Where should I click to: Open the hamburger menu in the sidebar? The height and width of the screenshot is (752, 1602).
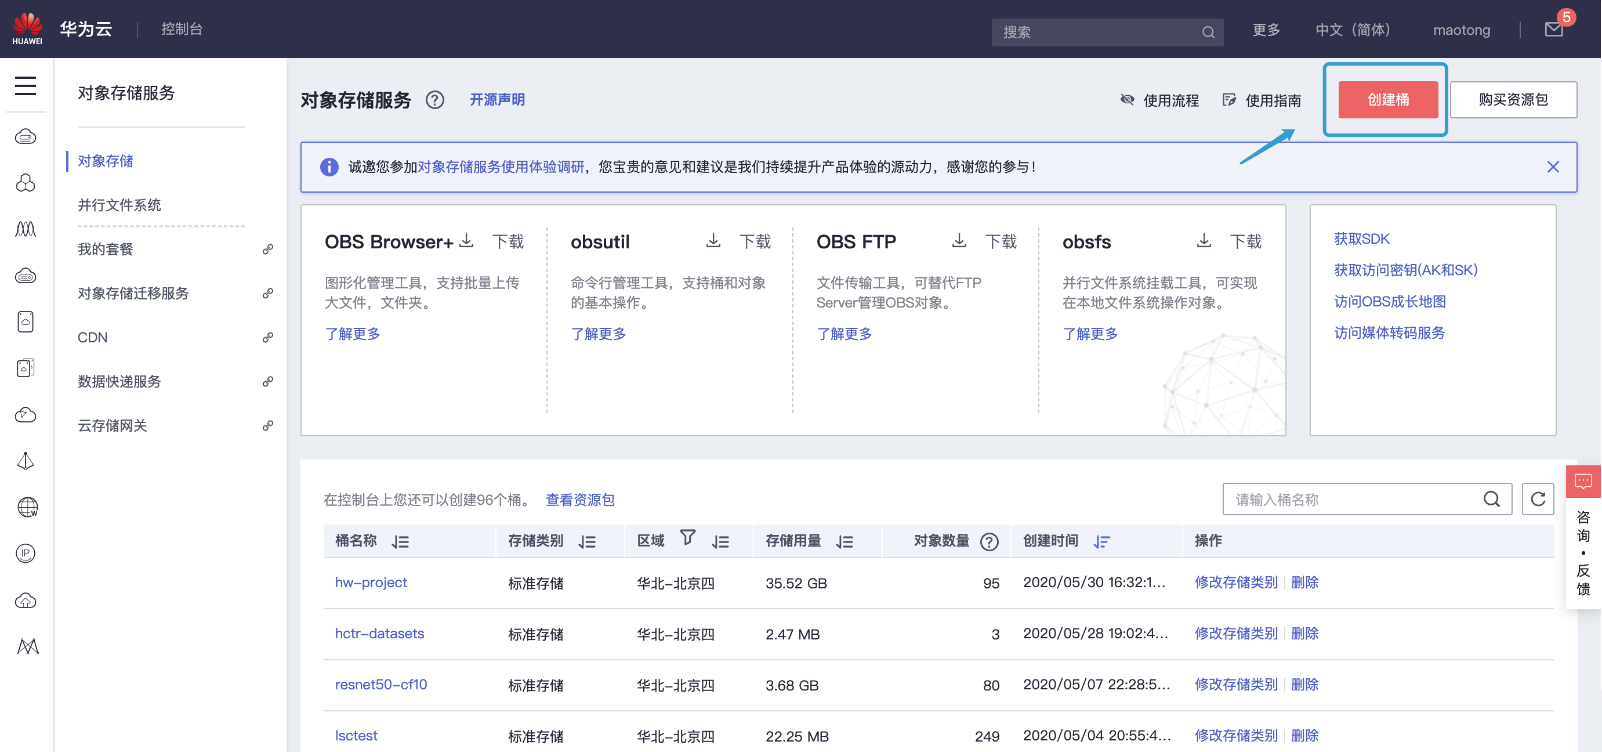[26, 86]
